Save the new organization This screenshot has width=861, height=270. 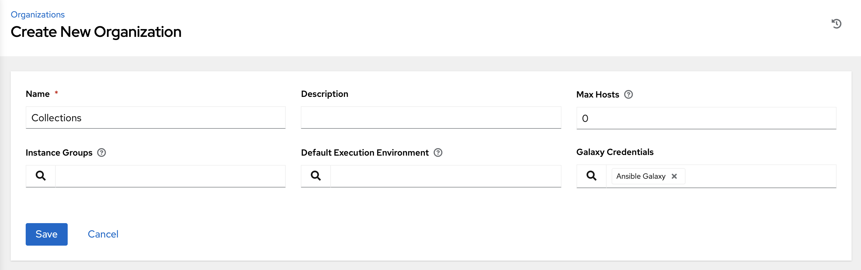coord(46,234)
